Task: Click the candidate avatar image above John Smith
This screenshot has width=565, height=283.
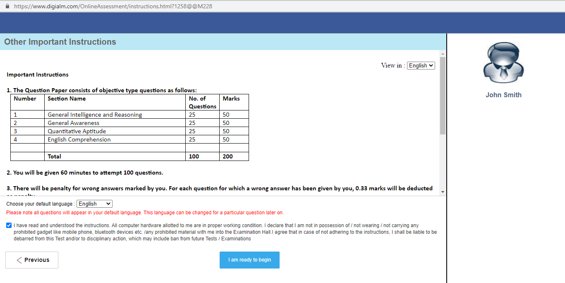Action: [x=503, y=62]
